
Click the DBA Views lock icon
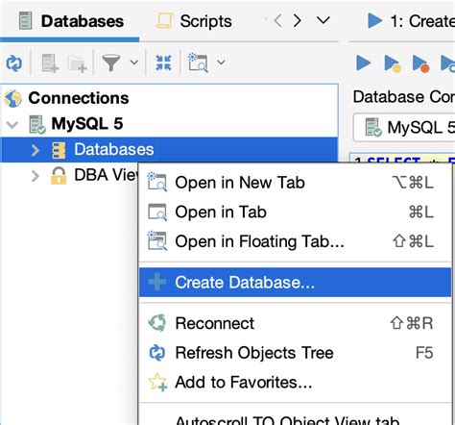pyautogui.click(x=59, y=176)
